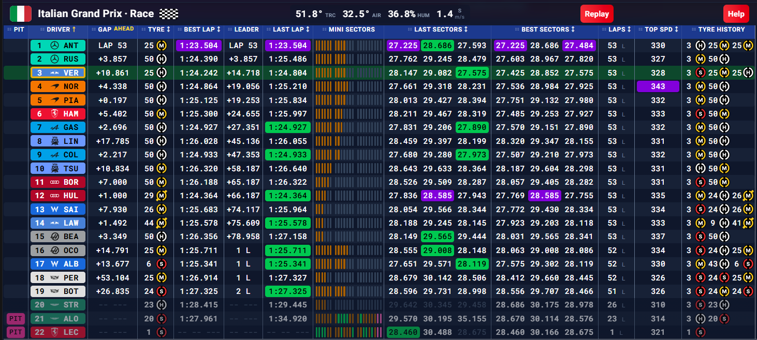Click the MINI SECTORS column header
Viewport: 757px width, 340px height.
(x=348, y=29)
